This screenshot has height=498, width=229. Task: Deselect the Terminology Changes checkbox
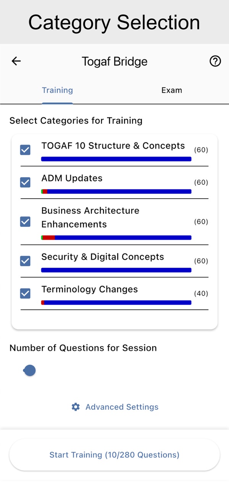tap(25, 293)
